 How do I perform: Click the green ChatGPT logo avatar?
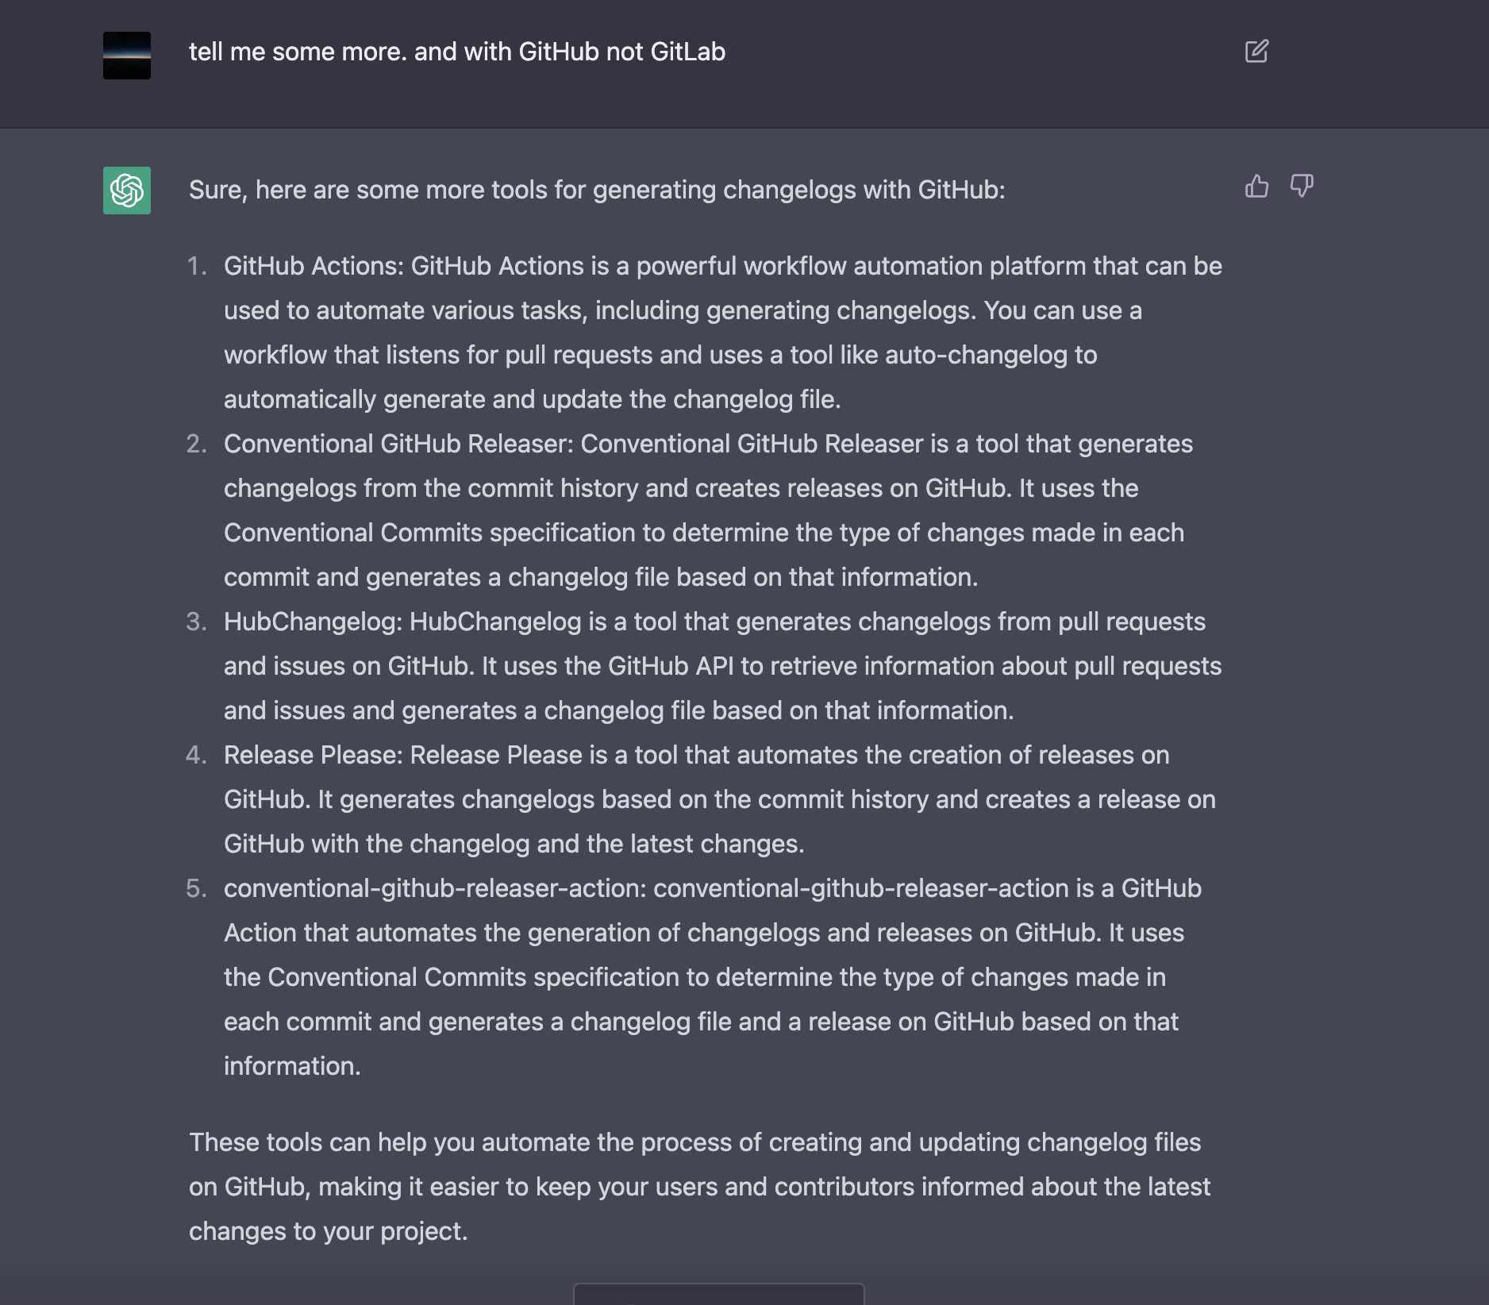click(x=127, y=191)
